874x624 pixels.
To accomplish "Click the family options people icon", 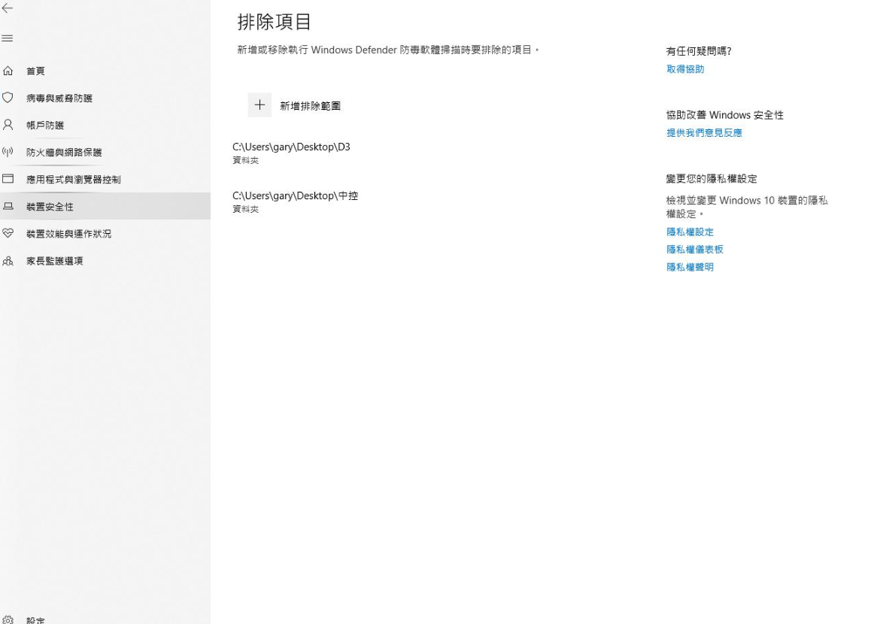I will (x=9, y=261).
